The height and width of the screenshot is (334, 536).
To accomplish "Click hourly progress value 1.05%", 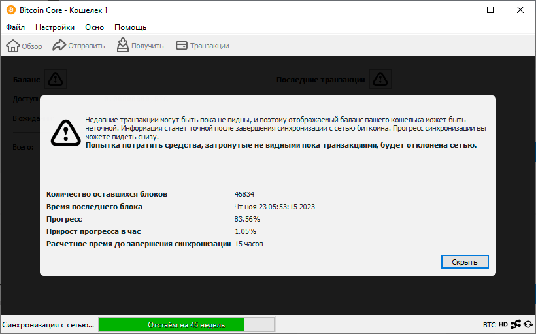I will [245, 231].
